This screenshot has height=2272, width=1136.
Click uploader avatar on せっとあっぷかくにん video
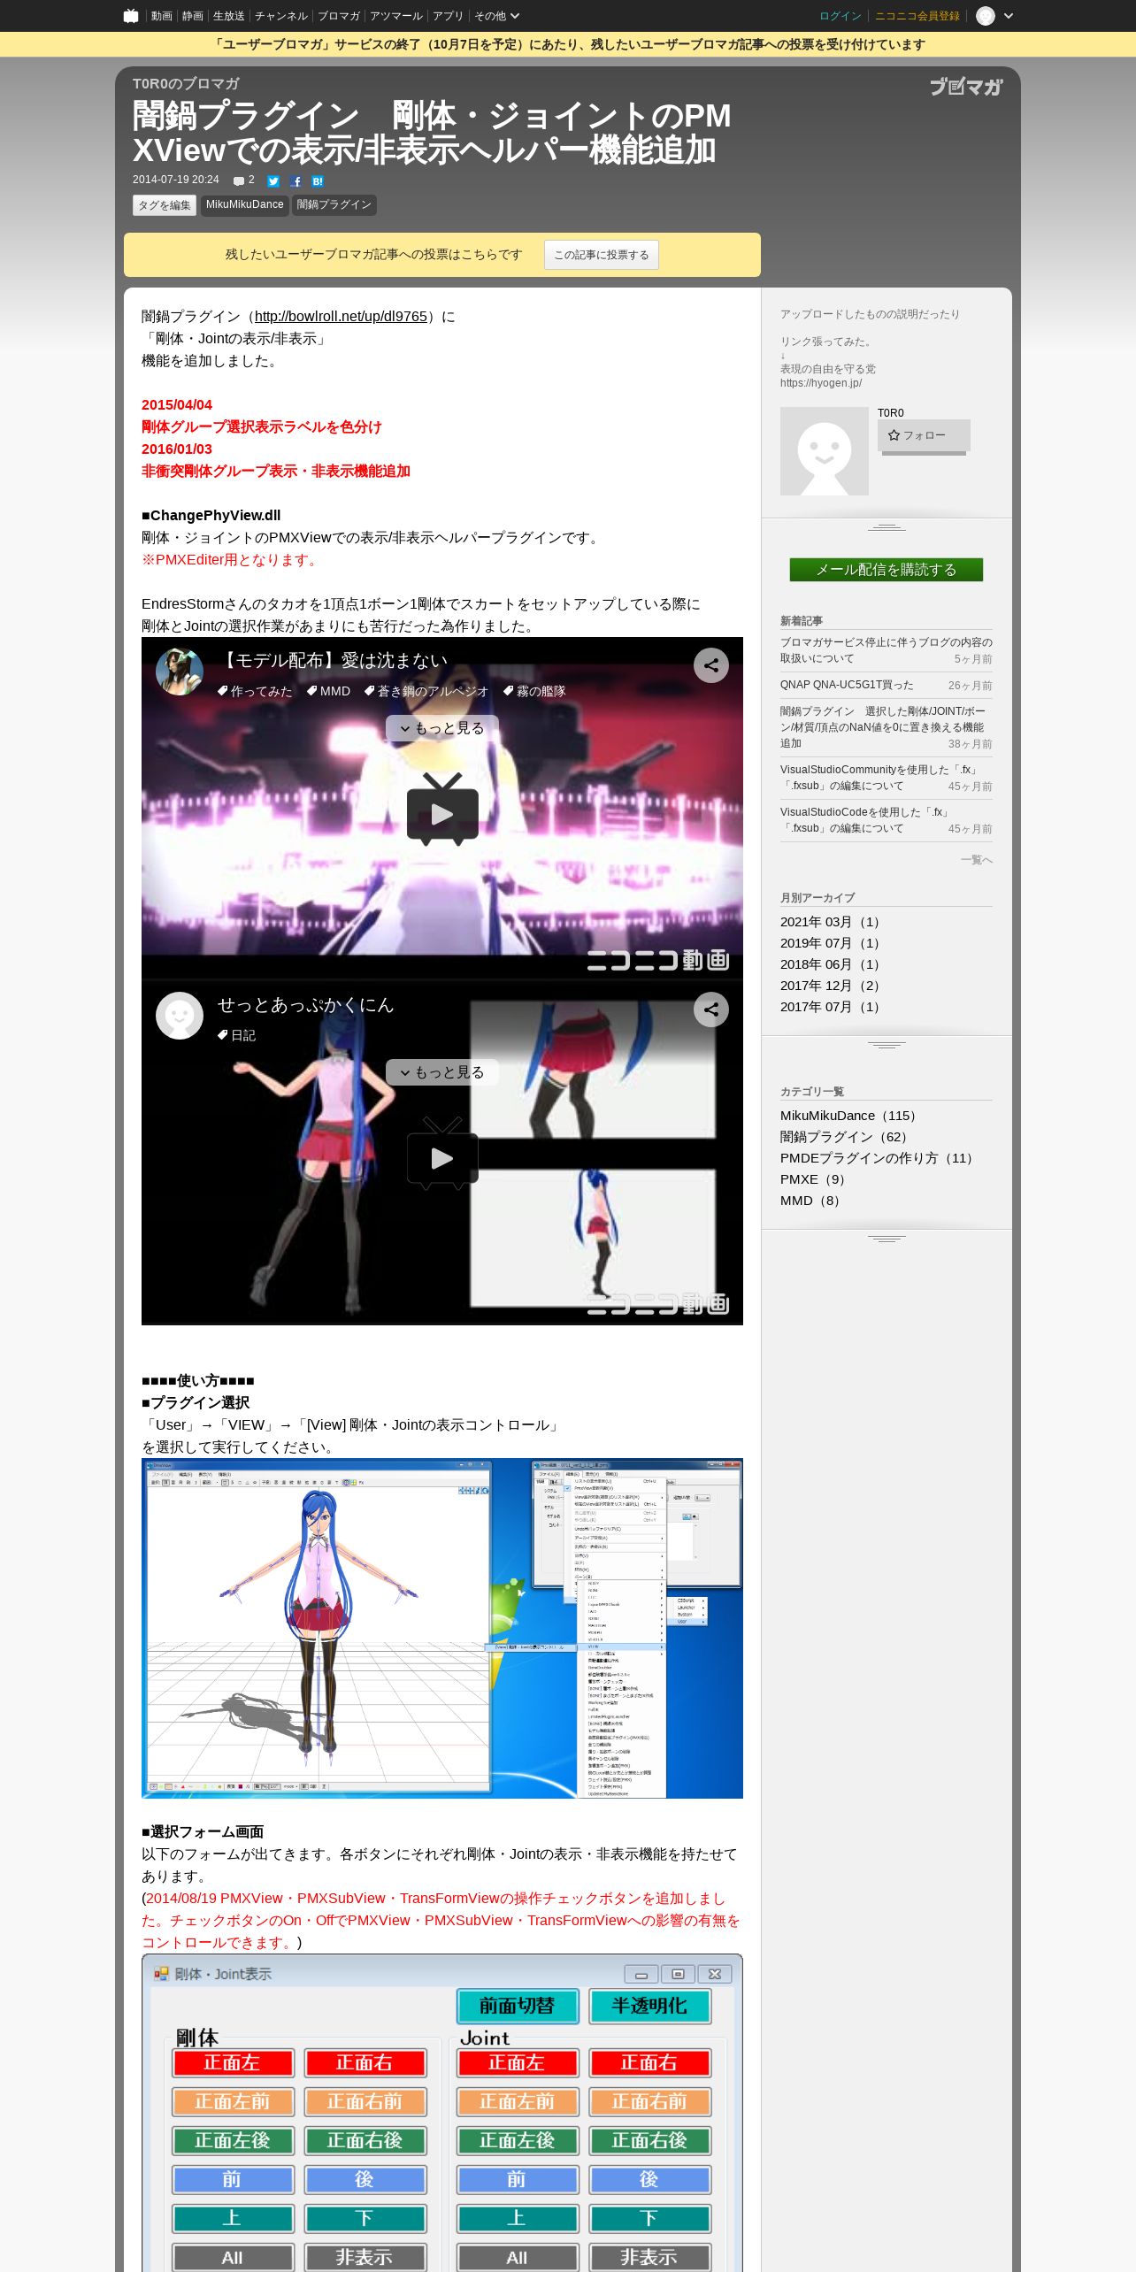point(180,1016)
